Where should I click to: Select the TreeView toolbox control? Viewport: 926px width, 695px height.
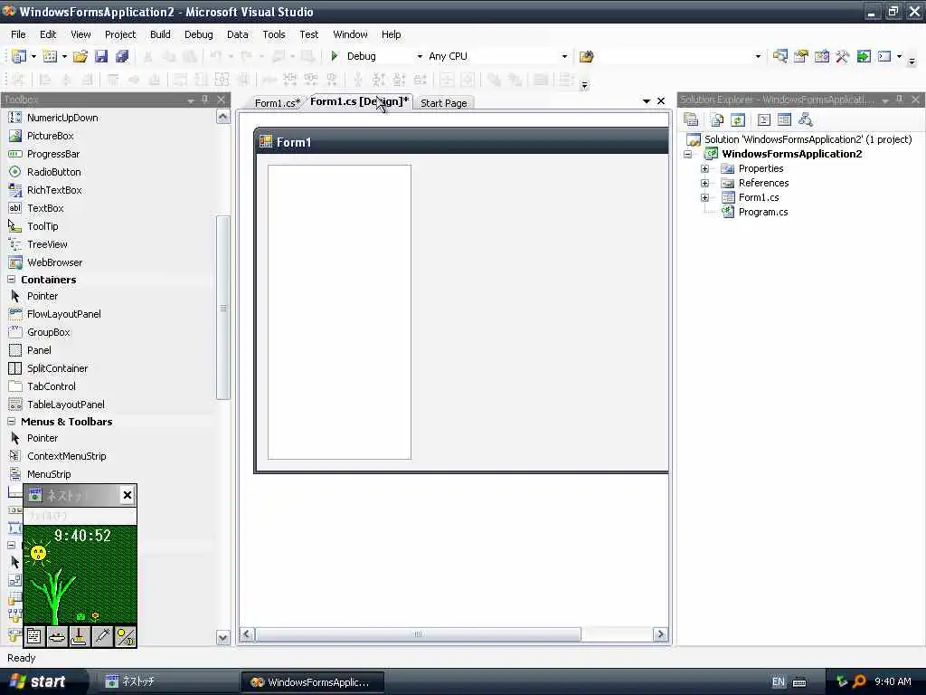click(x=47, y=244)
